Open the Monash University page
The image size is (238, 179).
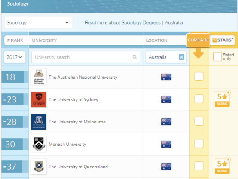click(67, 144)
